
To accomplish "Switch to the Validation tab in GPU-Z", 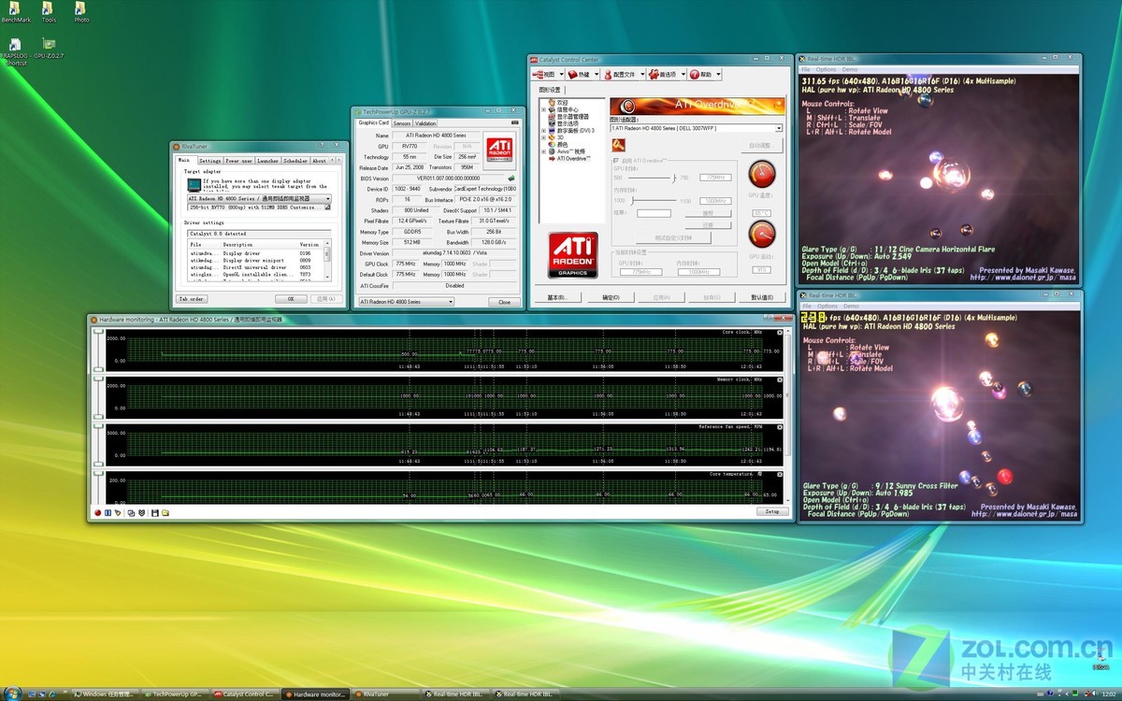I will (x=425, y=122).
